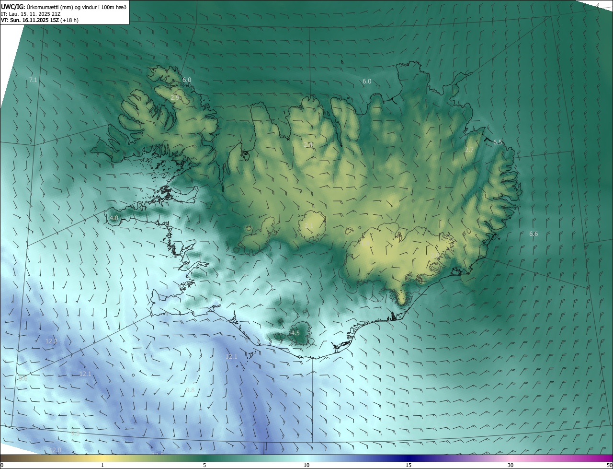The image size is (613, 469).
Task: Click the 7.1 precipitation value label
Action: pos(33,80)
